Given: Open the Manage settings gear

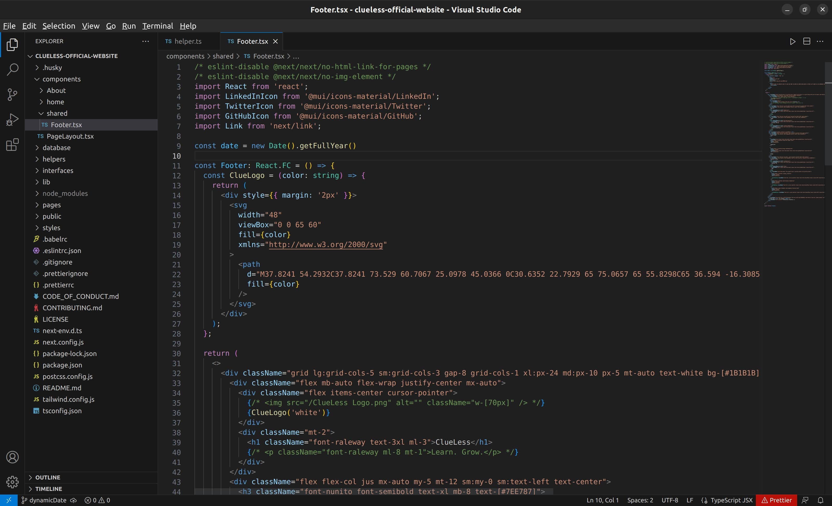Looking at the screenshot, I should (12, 482).
